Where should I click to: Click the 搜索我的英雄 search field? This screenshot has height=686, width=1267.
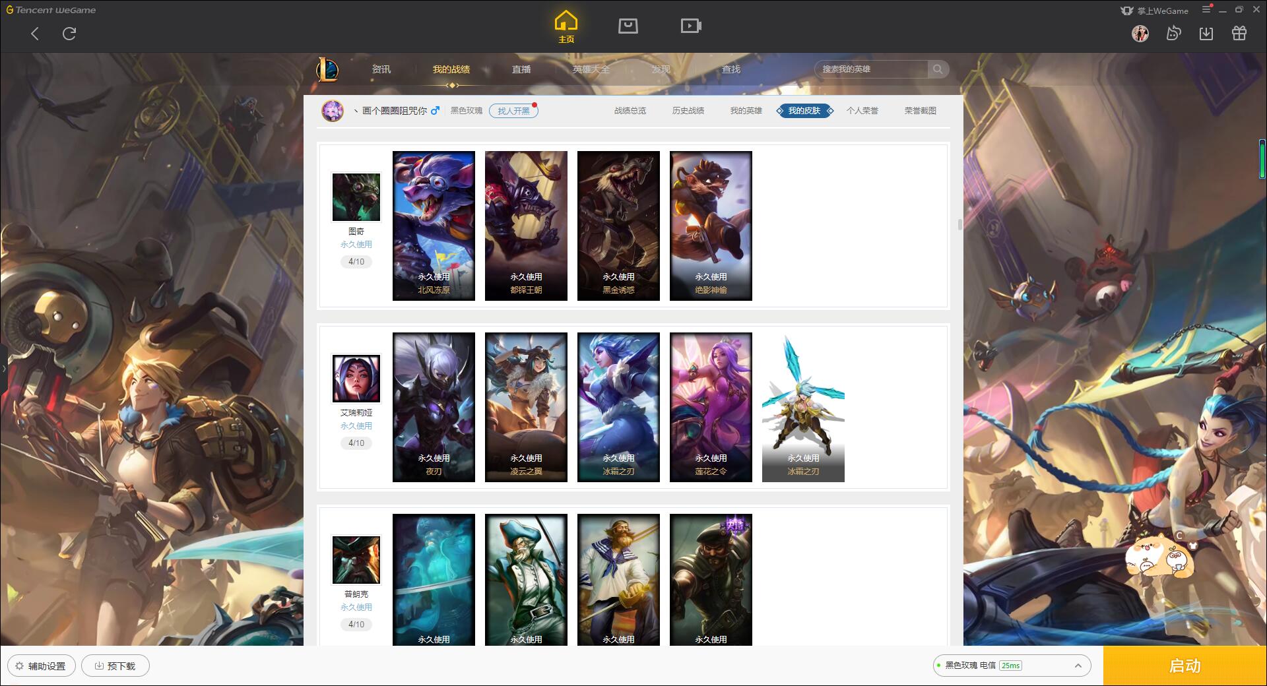(x=872, y=69)
